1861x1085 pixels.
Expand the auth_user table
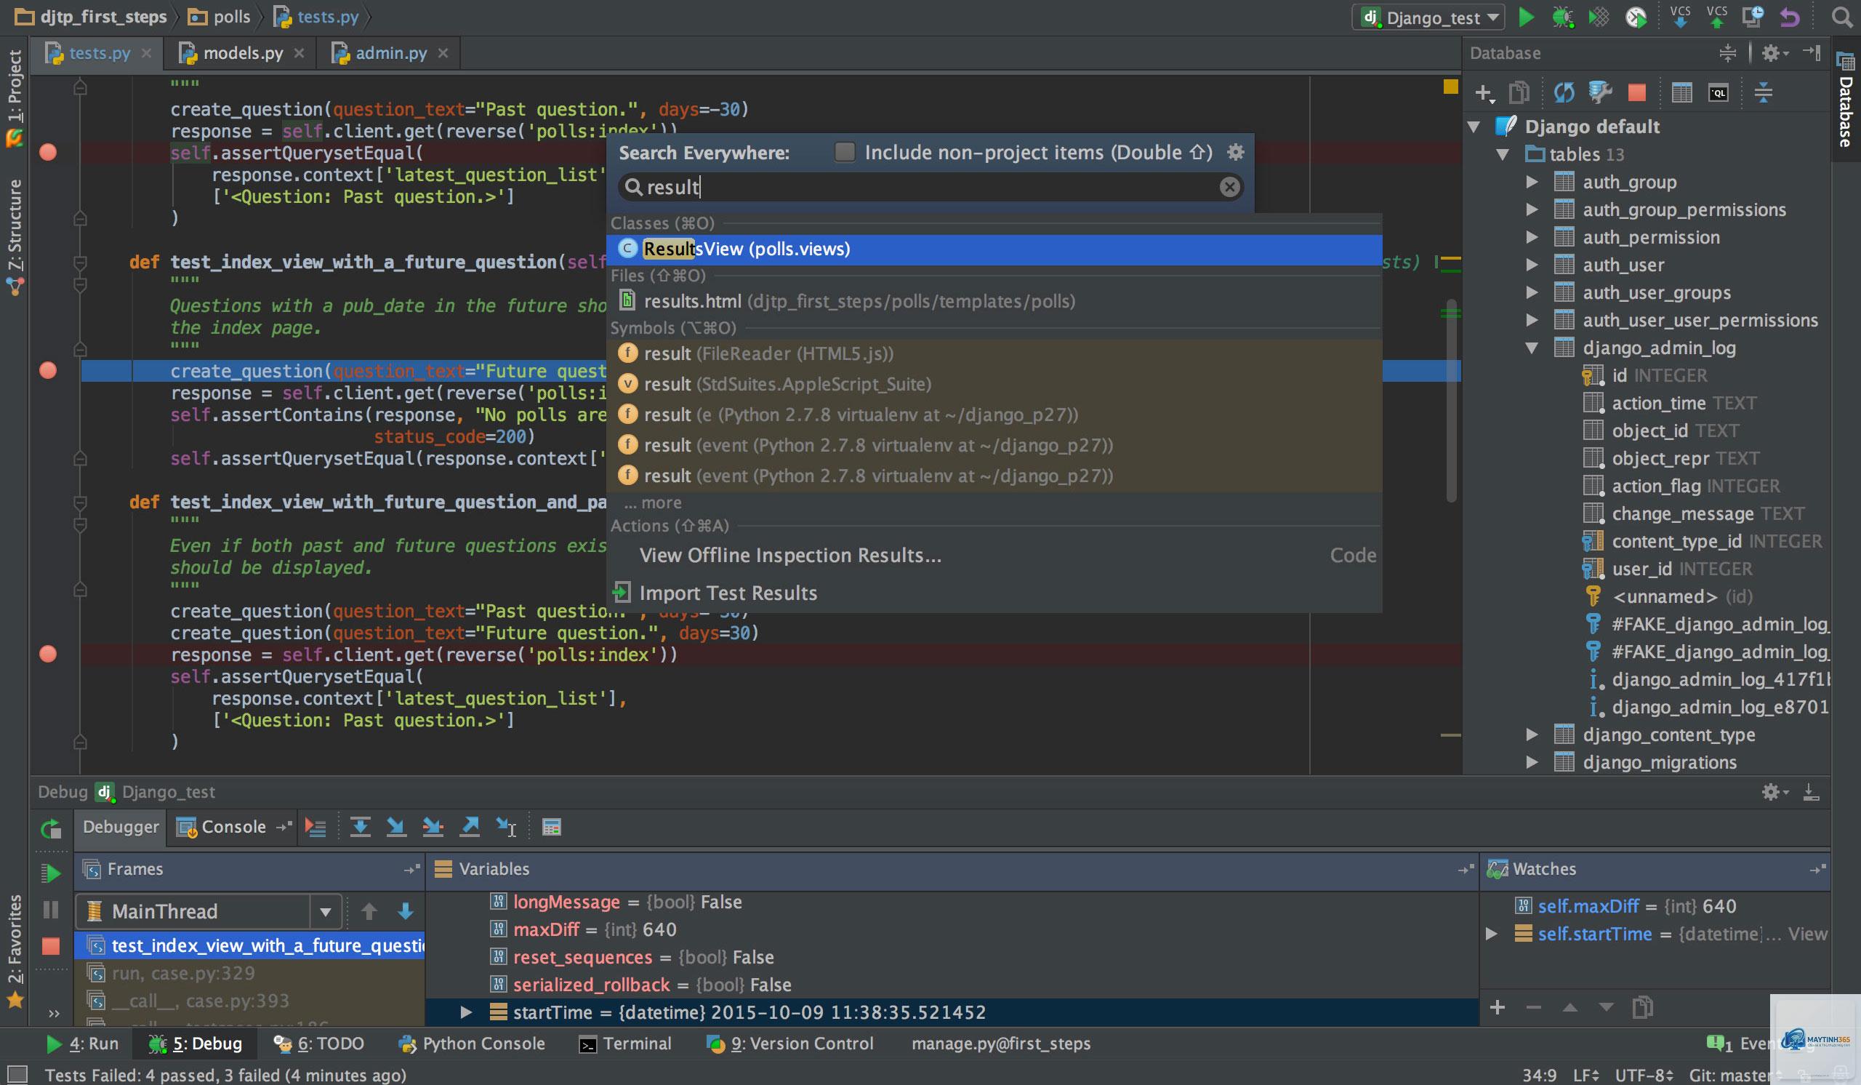[1532, 265]
